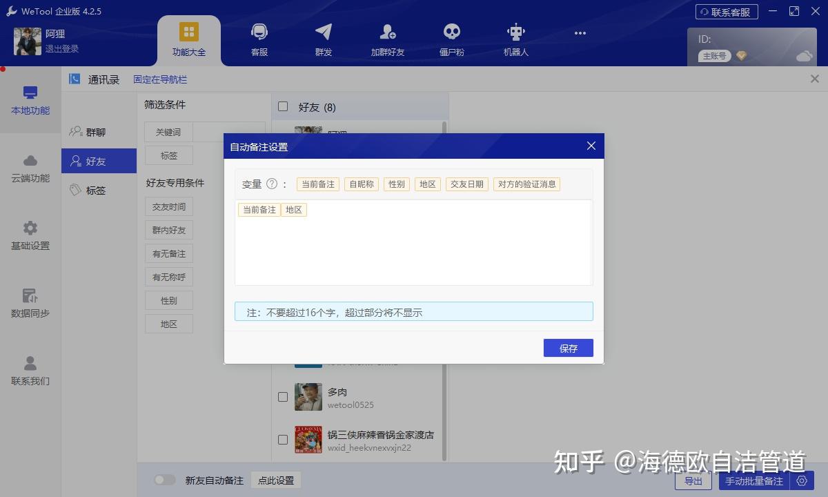
Task: Switch to the 功能大全 tab
Action: click(x=189, y=38)
